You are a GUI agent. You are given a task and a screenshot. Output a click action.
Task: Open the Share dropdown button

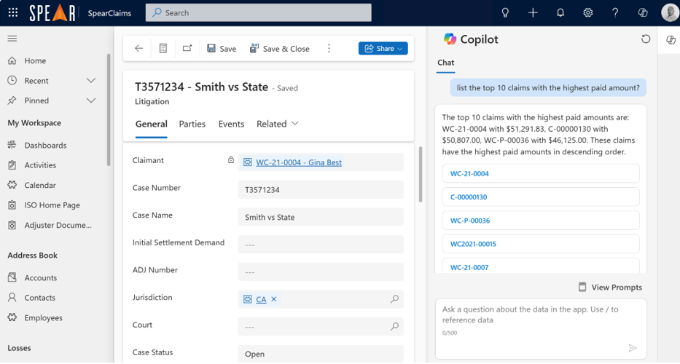coord(383,49)
